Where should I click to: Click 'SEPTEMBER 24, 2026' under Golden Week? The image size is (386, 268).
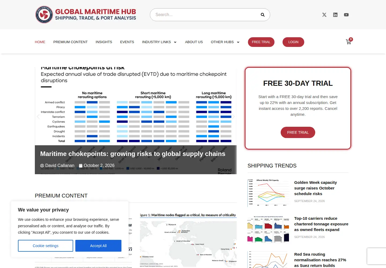309,201
